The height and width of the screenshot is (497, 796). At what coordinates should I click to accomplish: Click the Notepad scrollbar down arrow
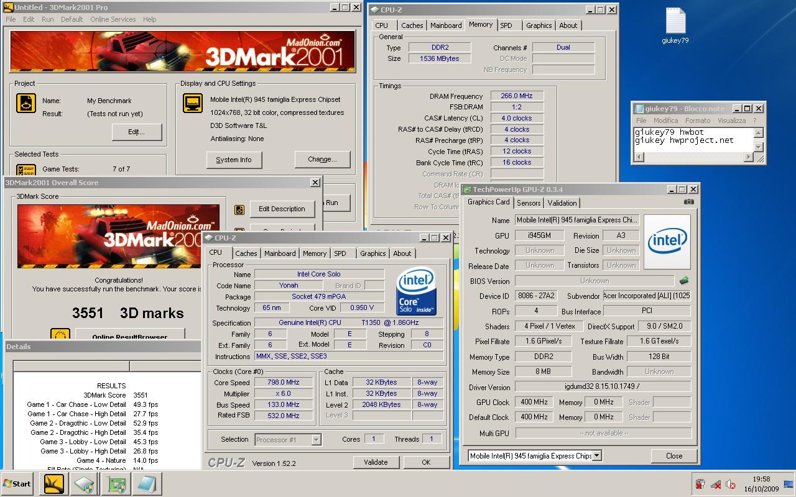click(758, 147)
